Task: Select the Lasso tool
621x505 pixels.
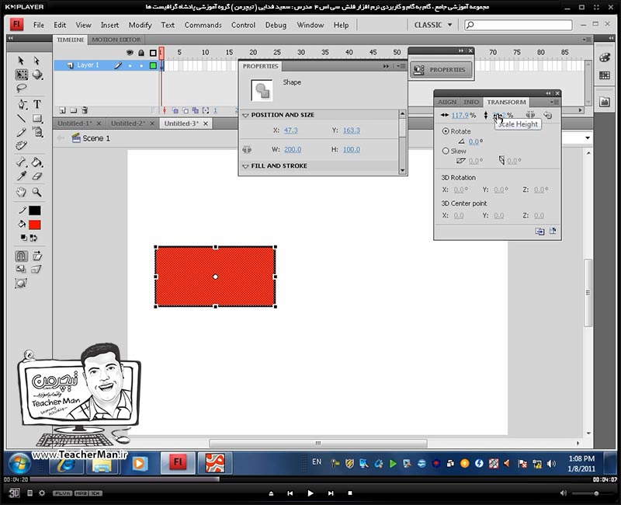Action: [x=21, y=88]
